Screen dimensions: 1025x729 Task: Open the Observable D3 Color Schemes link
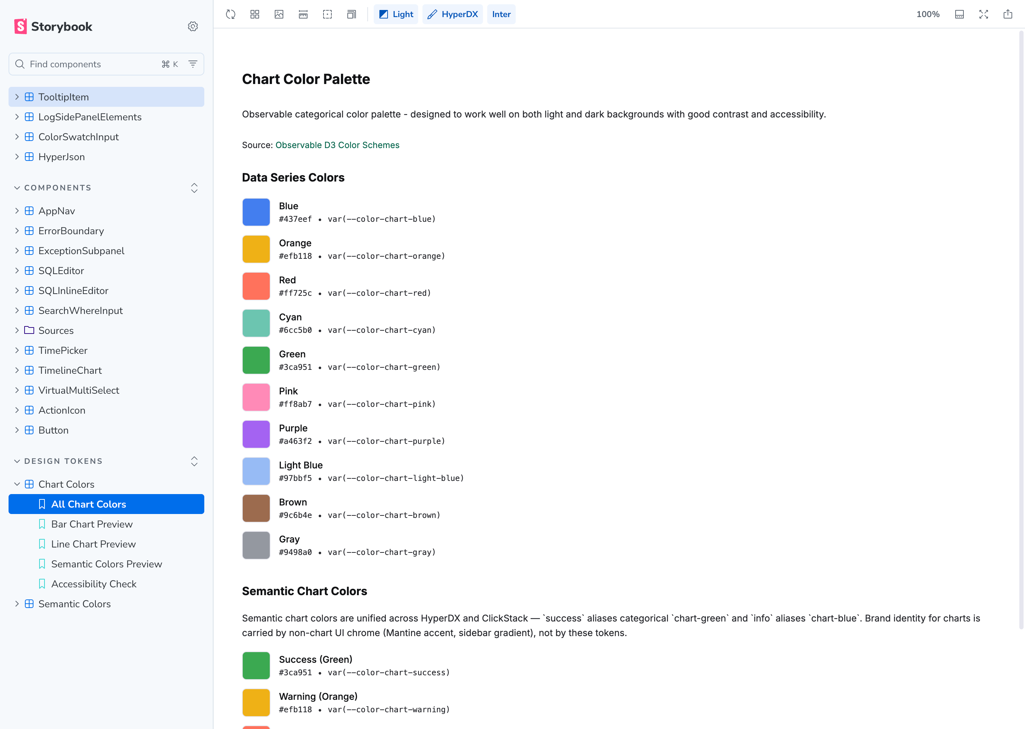pyautogui.click(x=337, y=145)
